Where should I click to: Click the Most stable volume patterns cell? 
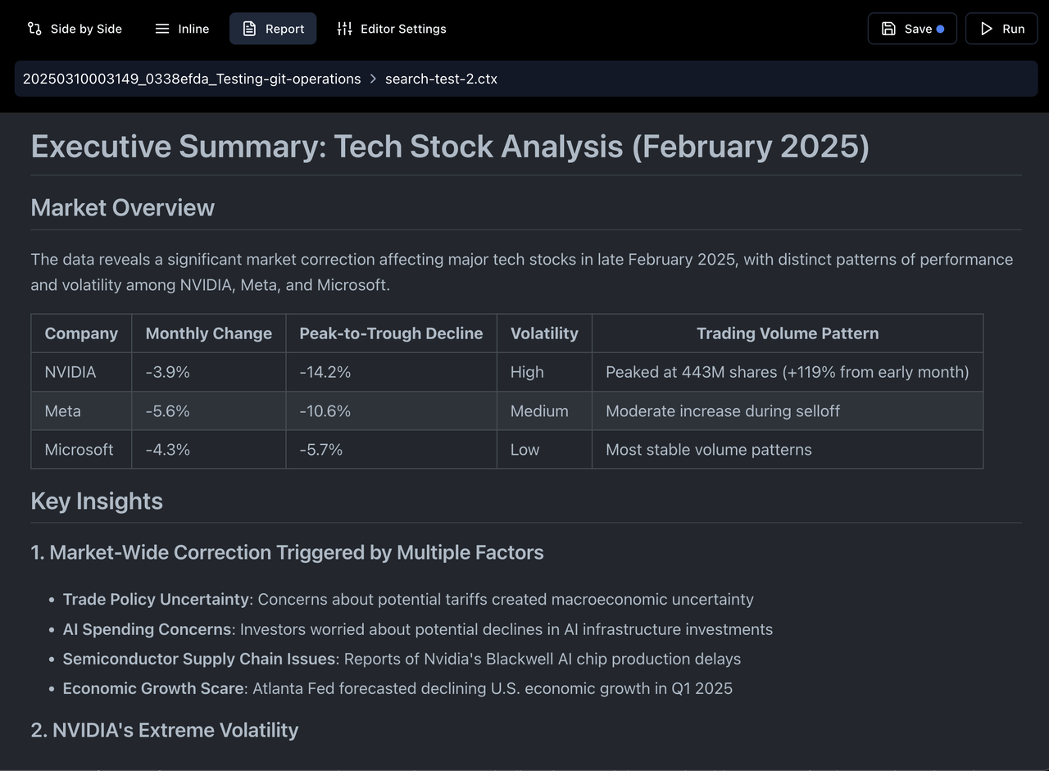(788, 449)
